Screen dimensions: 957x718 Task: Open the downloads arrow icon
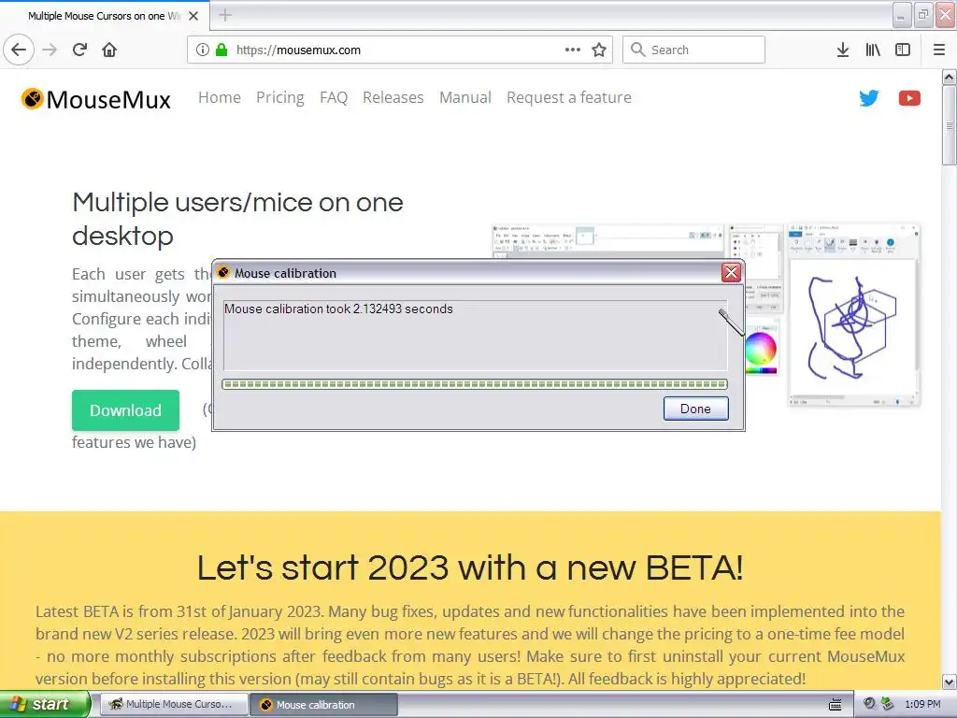tap(843, 50)
